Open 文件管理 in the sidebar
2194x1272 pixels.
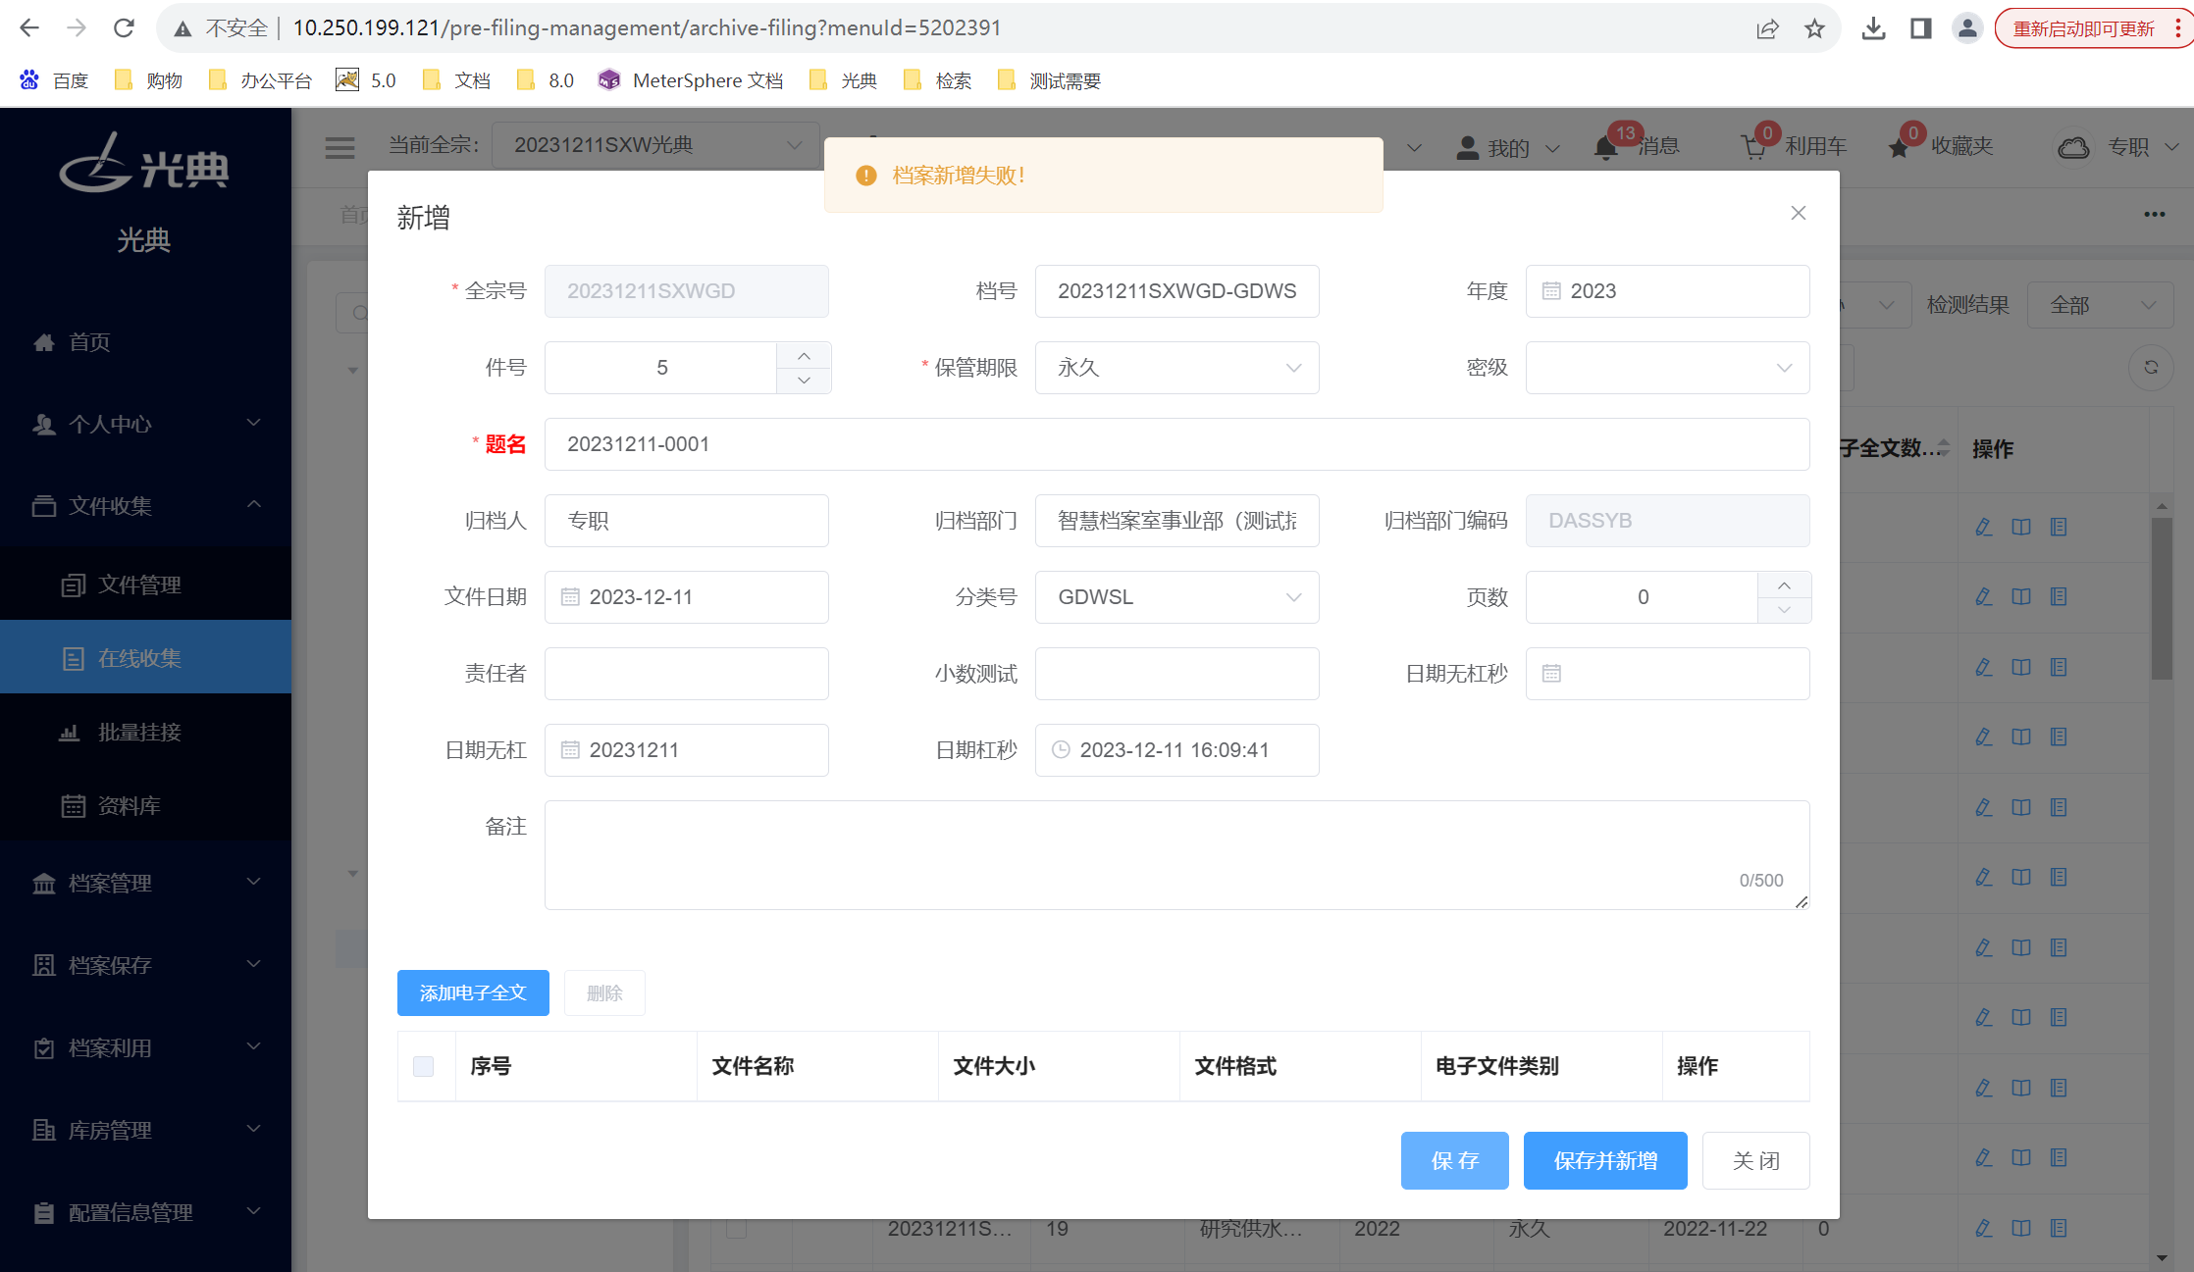[145, 585]
